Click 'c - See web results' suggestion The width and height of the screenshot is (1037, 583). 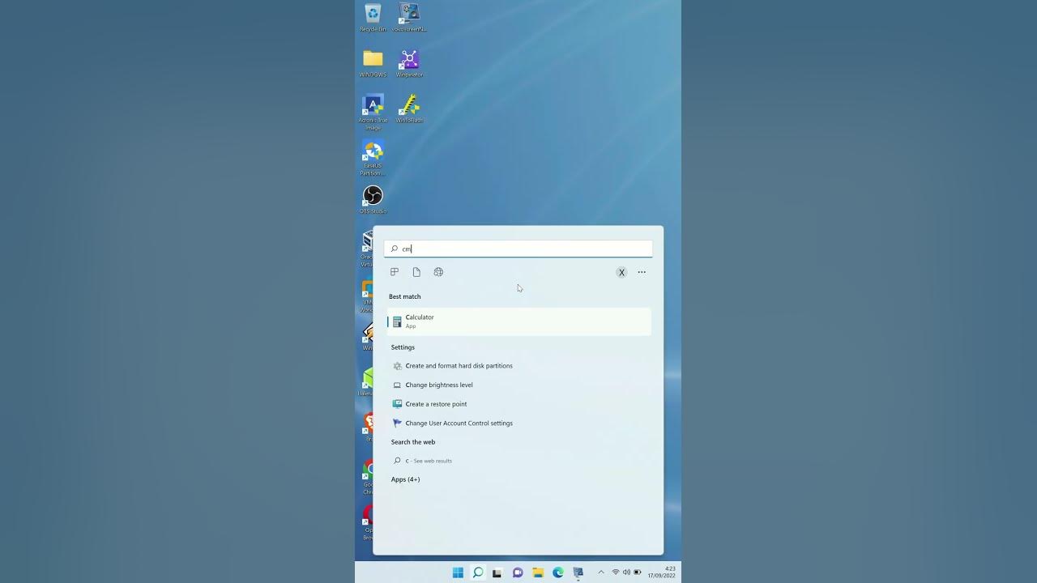pyautogui.click(x=429, y=461)
